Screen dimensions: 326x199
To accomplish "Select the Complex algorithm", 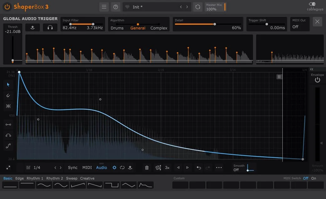I will pyautogui.click(x=159, y=28).
